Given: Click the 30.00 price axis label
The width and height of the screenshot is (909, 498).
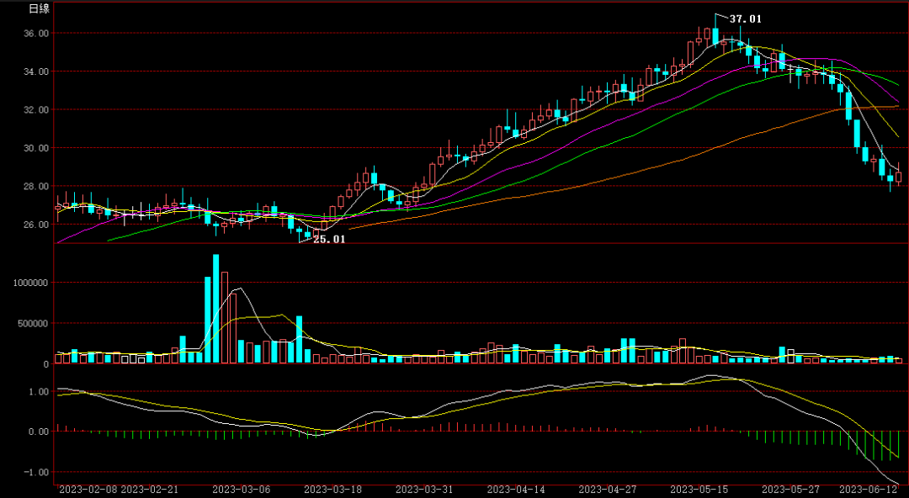Looking at the screenshot, I should 36,148.
